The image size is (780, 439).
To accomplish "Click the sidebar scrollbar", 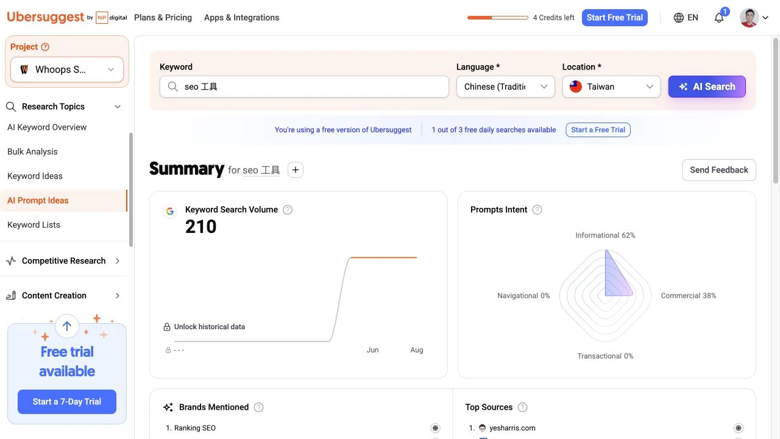I will point(130,189).
